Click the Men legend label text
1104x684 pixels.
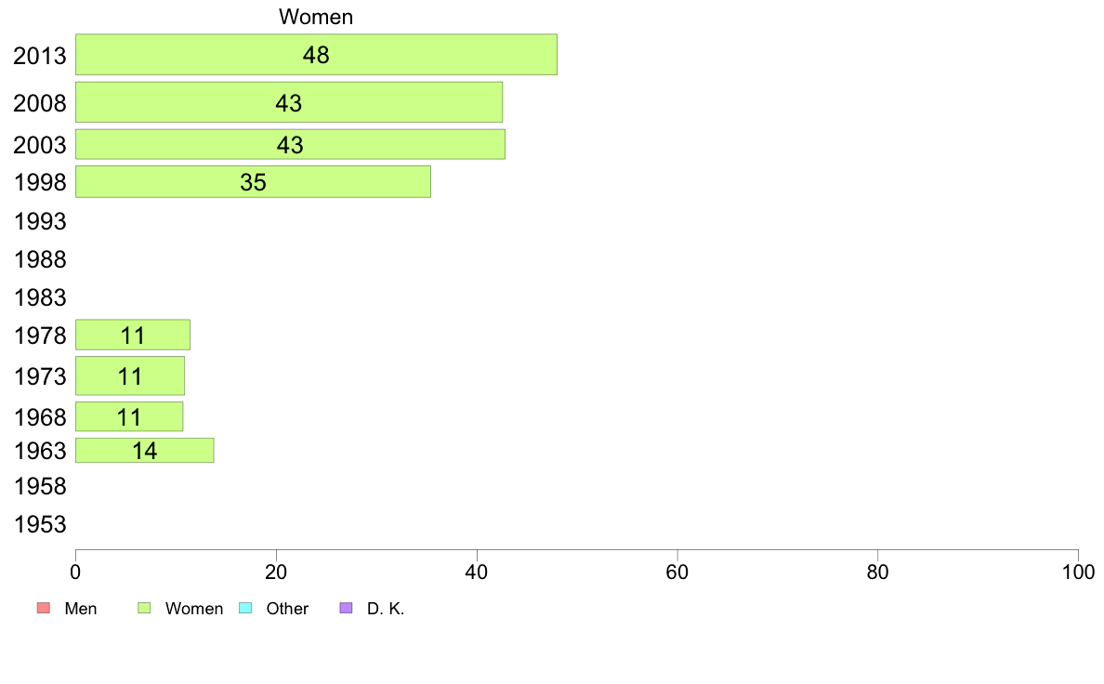point(80,609)
